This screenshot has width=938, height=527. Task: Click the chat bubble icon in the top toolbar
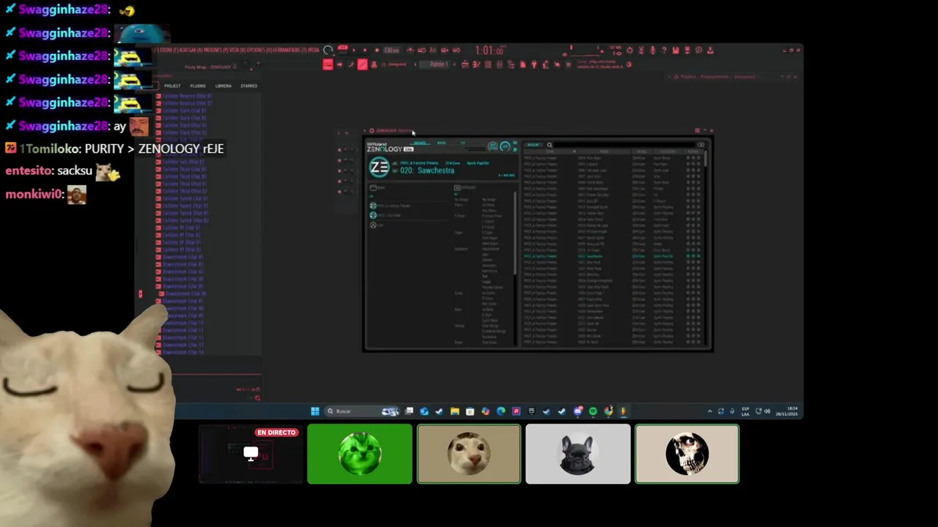tap(698, 51)
